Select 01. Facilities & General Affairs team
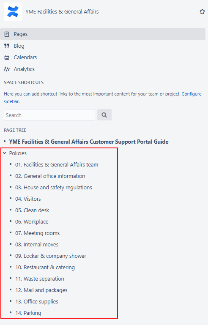 tap(57, 164)
